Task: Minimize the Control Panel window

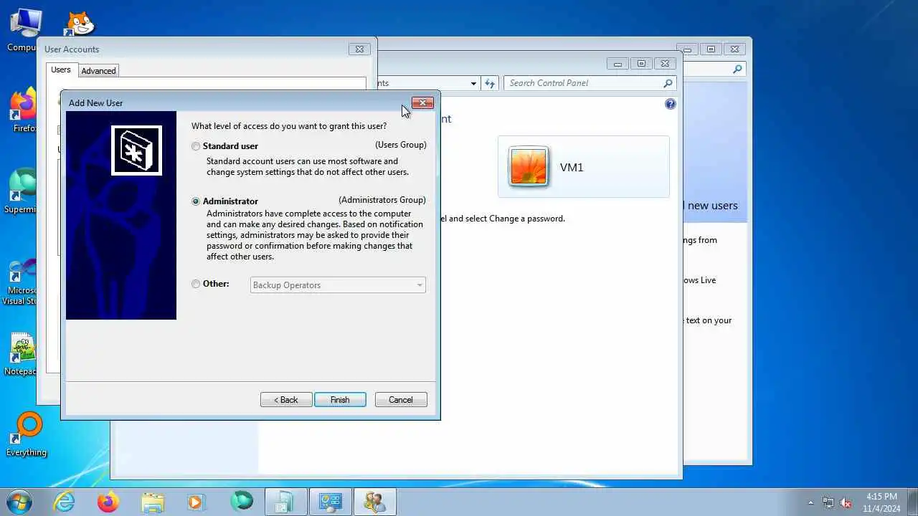Action: (x=617, y=64)
